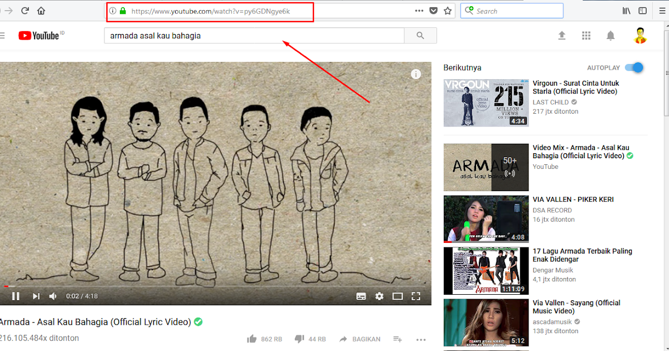
Task: Toggle the AUTOPLAY switch
Action: pyautogui.click(x=634, y=67)
